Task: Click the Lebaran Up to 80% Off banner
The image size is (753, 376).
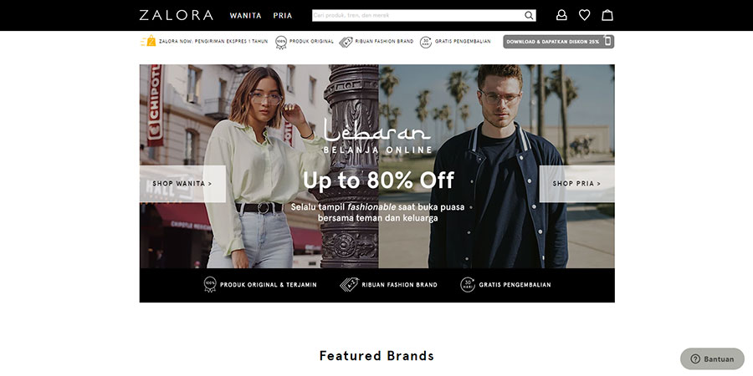Action: pos(377,166)
